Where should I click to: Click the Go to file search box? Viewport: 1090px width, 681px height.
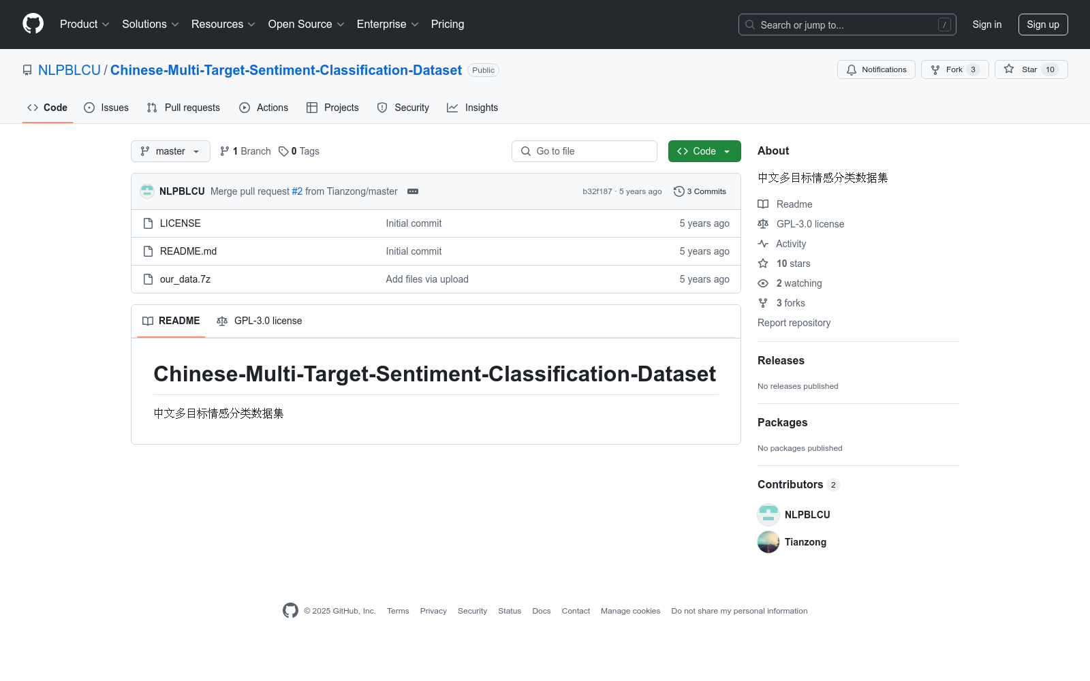pyautogui.click(x=585, y=151)
